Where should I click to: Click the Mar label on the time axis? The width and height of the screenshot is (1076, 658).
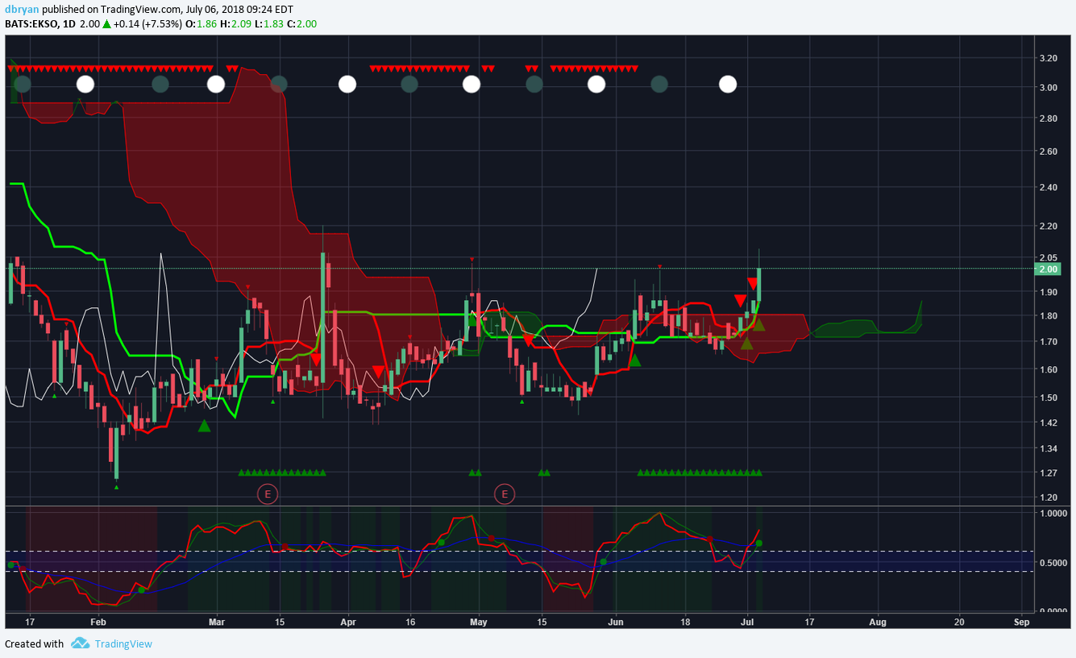pyautogui.click(x=216, y=623)
